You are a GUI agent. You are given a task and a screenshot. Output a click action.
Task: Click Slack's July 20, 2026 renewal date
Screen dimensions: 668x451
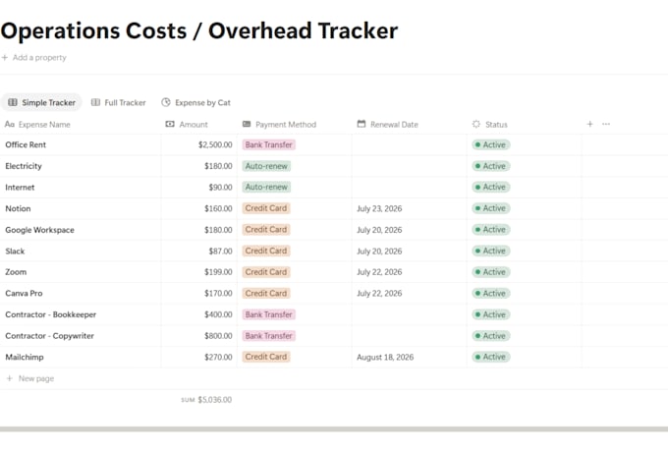379,252
